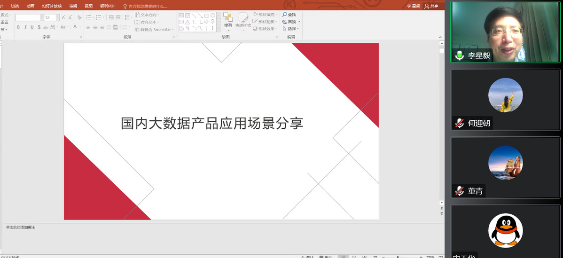Click the Share (共享) button
Screen dimensions: 563x258
[x=431, y=6]
